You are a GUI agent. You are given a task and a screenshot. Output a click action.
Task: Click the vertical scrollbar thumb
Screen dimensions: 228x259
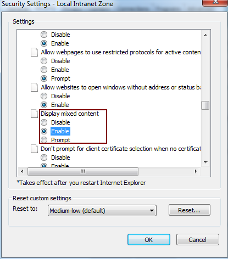[x=205, y=105]
